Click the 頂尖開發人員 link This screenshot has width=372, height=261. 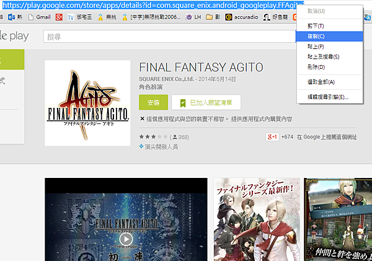click(161, 147)
